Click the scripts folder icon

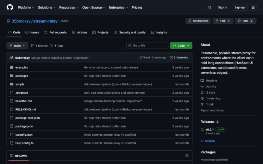tap(12, 84)
